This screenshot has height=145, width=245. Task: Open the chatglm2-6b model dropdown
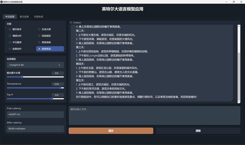point(35,65)
